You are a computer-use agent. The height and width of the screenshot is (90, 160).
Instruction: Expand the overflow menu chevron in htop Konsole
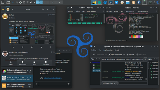pos(104,11)
